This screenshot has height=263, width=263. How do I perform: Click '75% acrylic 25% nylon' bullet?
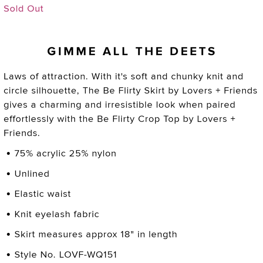65,154
